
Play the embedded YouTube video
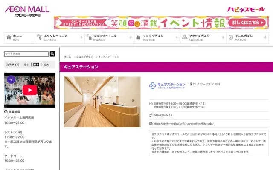(x=29, y=90)
